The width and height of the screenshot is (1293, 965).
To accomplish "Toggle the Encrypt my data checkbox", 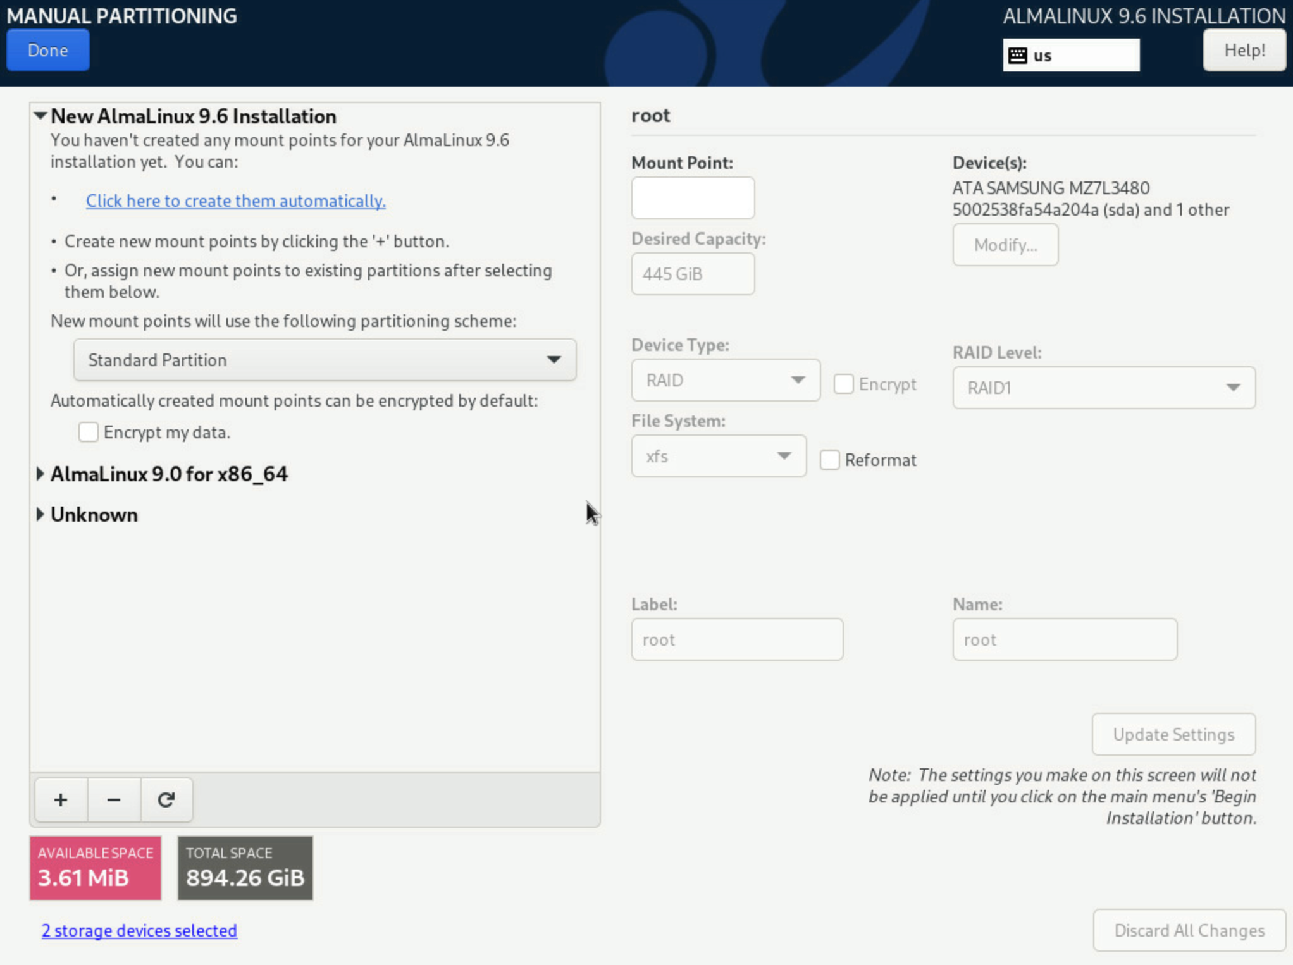I will (x=89, y=433).
